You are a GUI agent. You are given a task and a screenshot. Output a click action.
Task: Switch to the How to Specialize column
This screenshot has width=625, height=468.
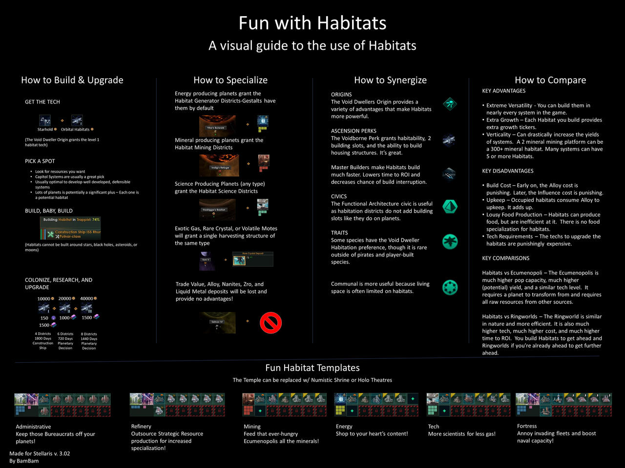[x=230, y=79]
